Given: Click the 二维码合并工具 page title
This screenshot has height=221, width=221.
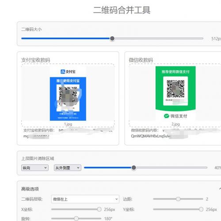Looking at the screenshot, I should point(122,10).
